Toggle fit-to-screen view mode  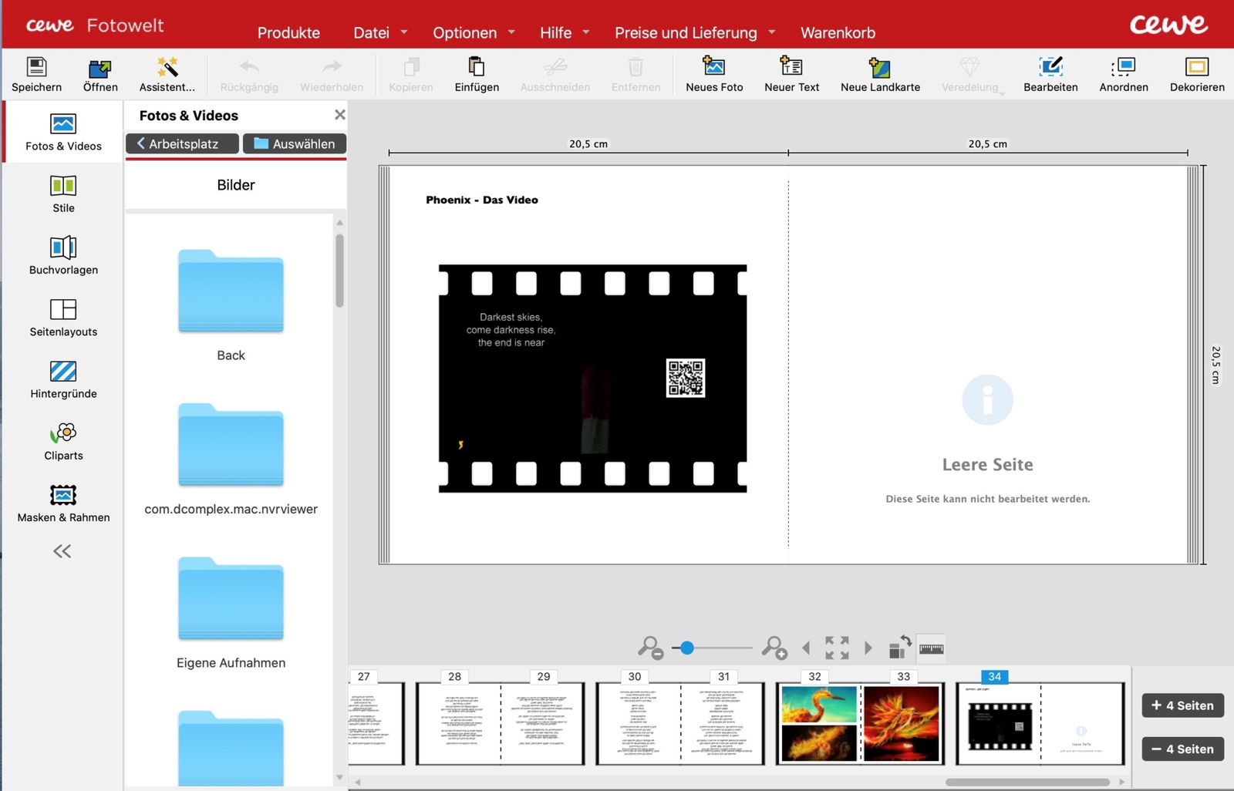[837, 648]
